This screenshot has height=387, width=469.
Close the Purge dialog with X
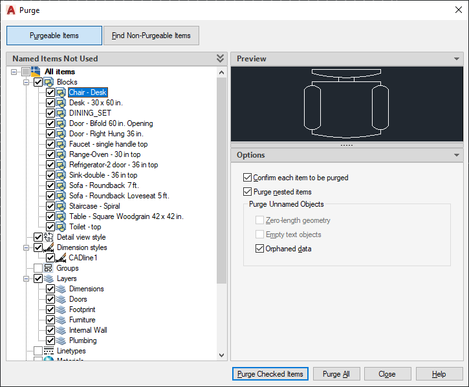pos(458,10)
